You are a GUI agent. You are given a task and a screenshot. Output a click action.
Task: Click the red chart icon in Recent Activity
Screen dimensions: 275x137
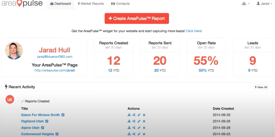tap(10, 99)
